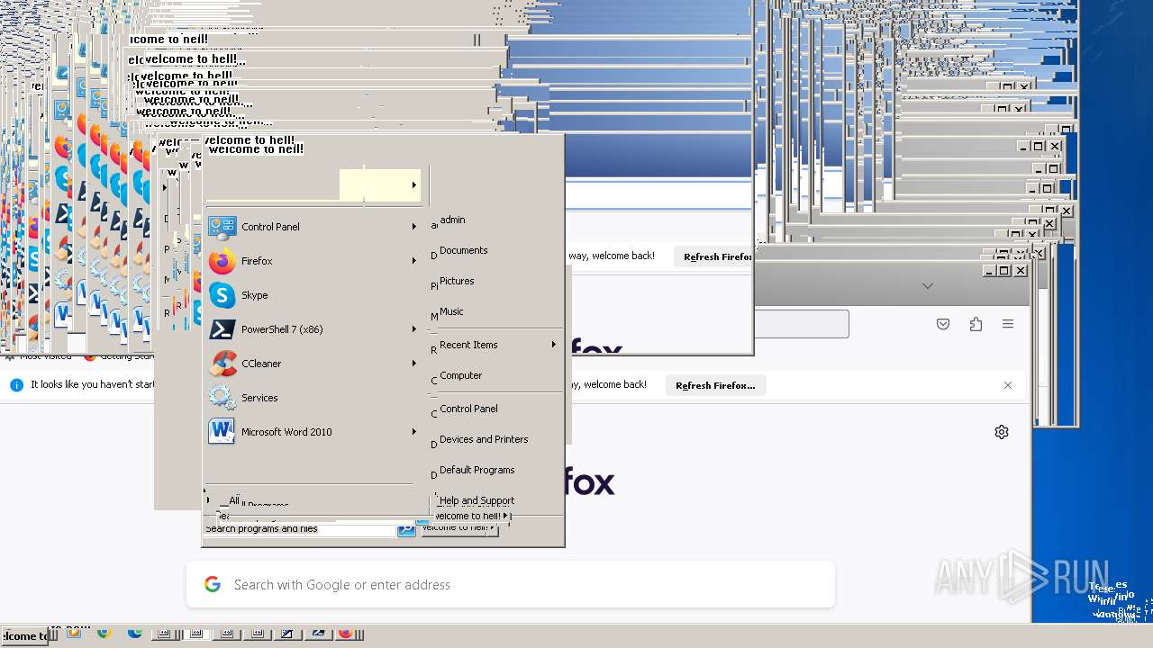The width and height of the screenshot is (1153, 648).
Task: Click Refresh Firefox button in background Firefox window
Action: click(x=713, y=256)
